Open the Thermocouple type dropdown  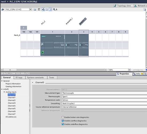pos(104,96)
